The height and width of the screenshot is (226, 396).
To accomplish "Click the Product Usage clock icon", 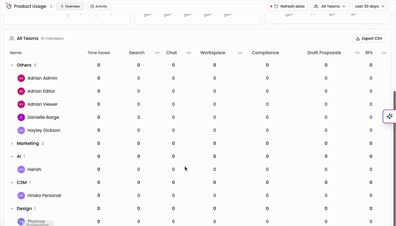I will pyautogui.click(x=9, y=6).
